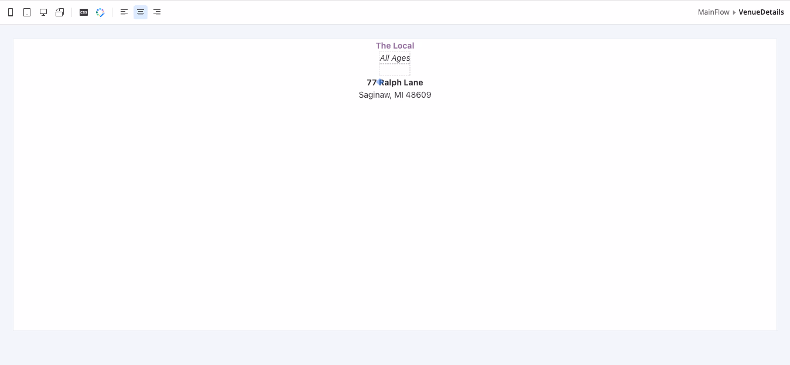Screen dimensions: 790x365
Task: Open the CSS editor icon
Action: pos(83,12)
